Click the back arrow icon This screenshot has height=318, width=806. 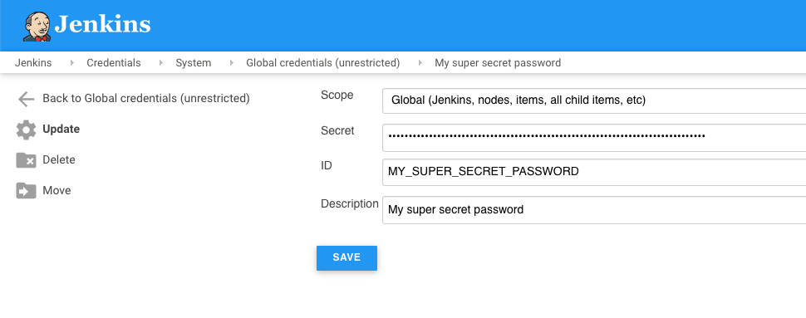tap(26, 99)
